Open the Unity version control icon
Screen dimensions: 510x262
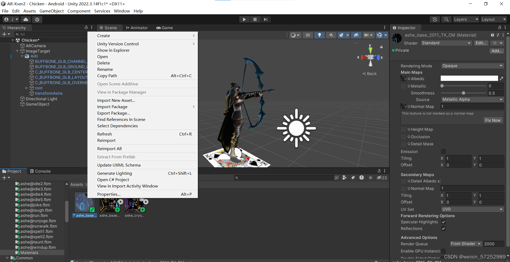[x=37, y=19]
